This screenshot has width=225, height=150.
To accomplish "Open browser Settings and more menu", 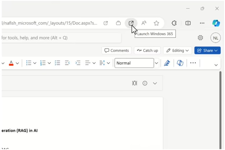I will (202, 23).
